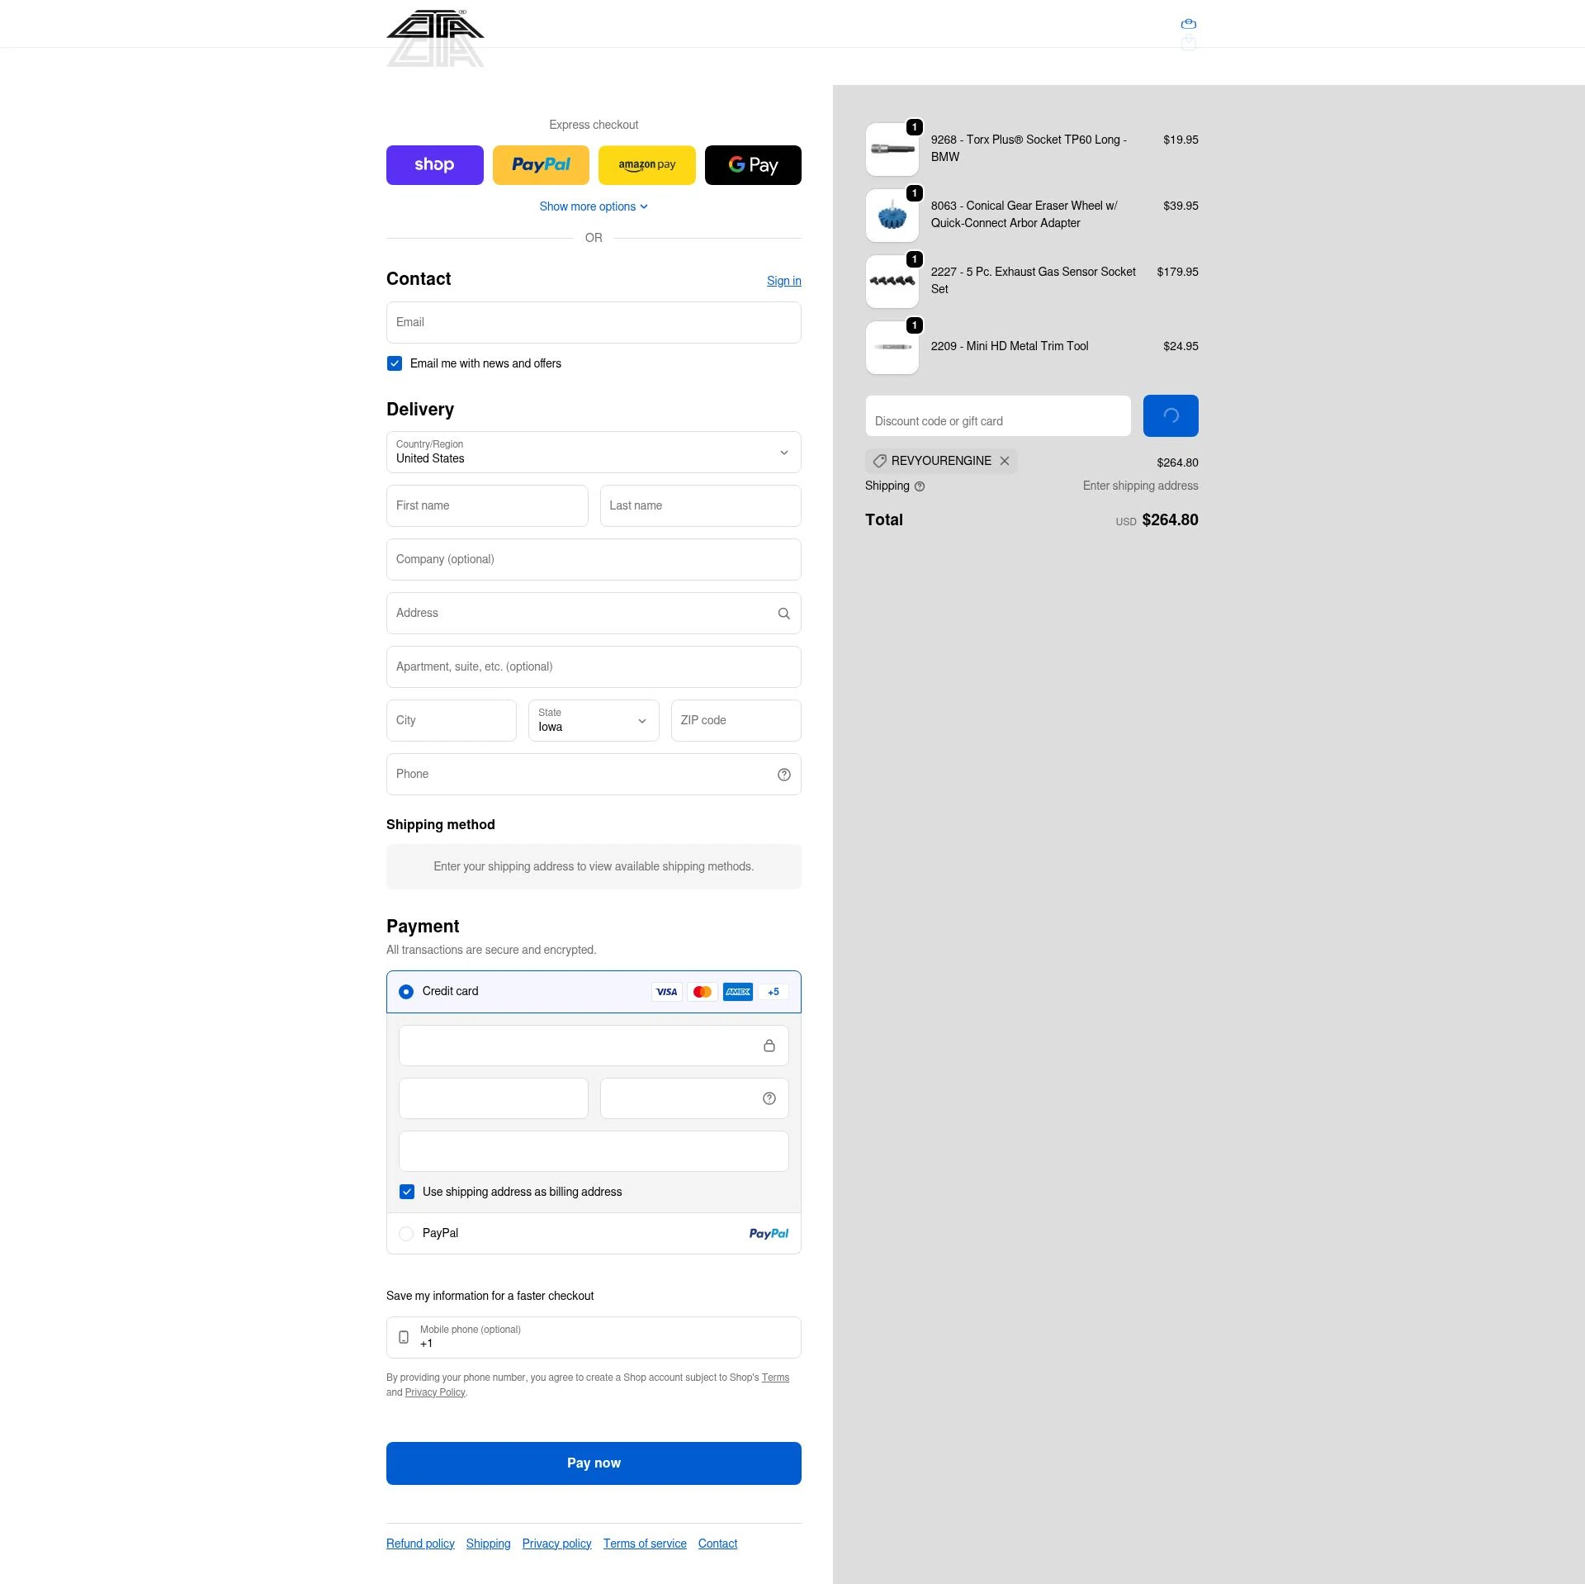Image resolution: width=1585 pixels, height=1584 pixels.
Task: Uncheck Email me with news and offers
Action: [x=394, y=363]
